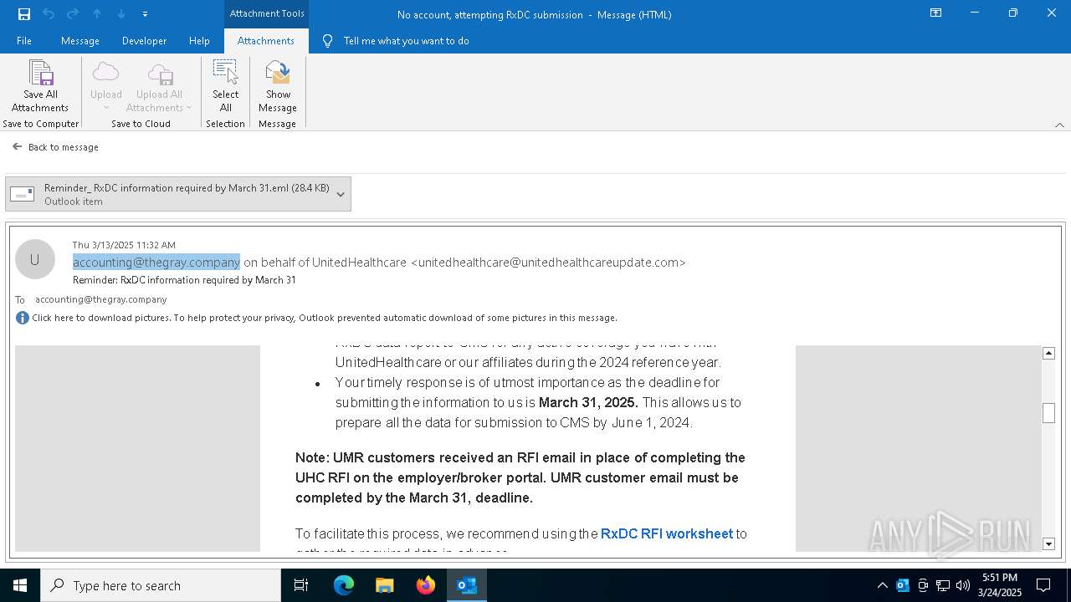Click date Thu 3/13/2025 11:32 AM
The image size is (1071, 602).
124,245
